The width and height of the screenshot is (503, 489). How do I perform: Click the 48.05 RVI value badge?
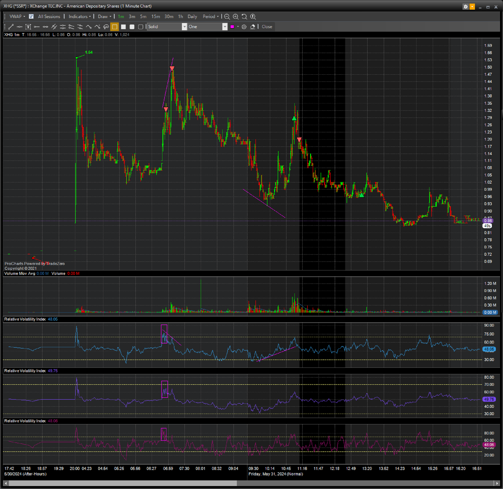489,349
